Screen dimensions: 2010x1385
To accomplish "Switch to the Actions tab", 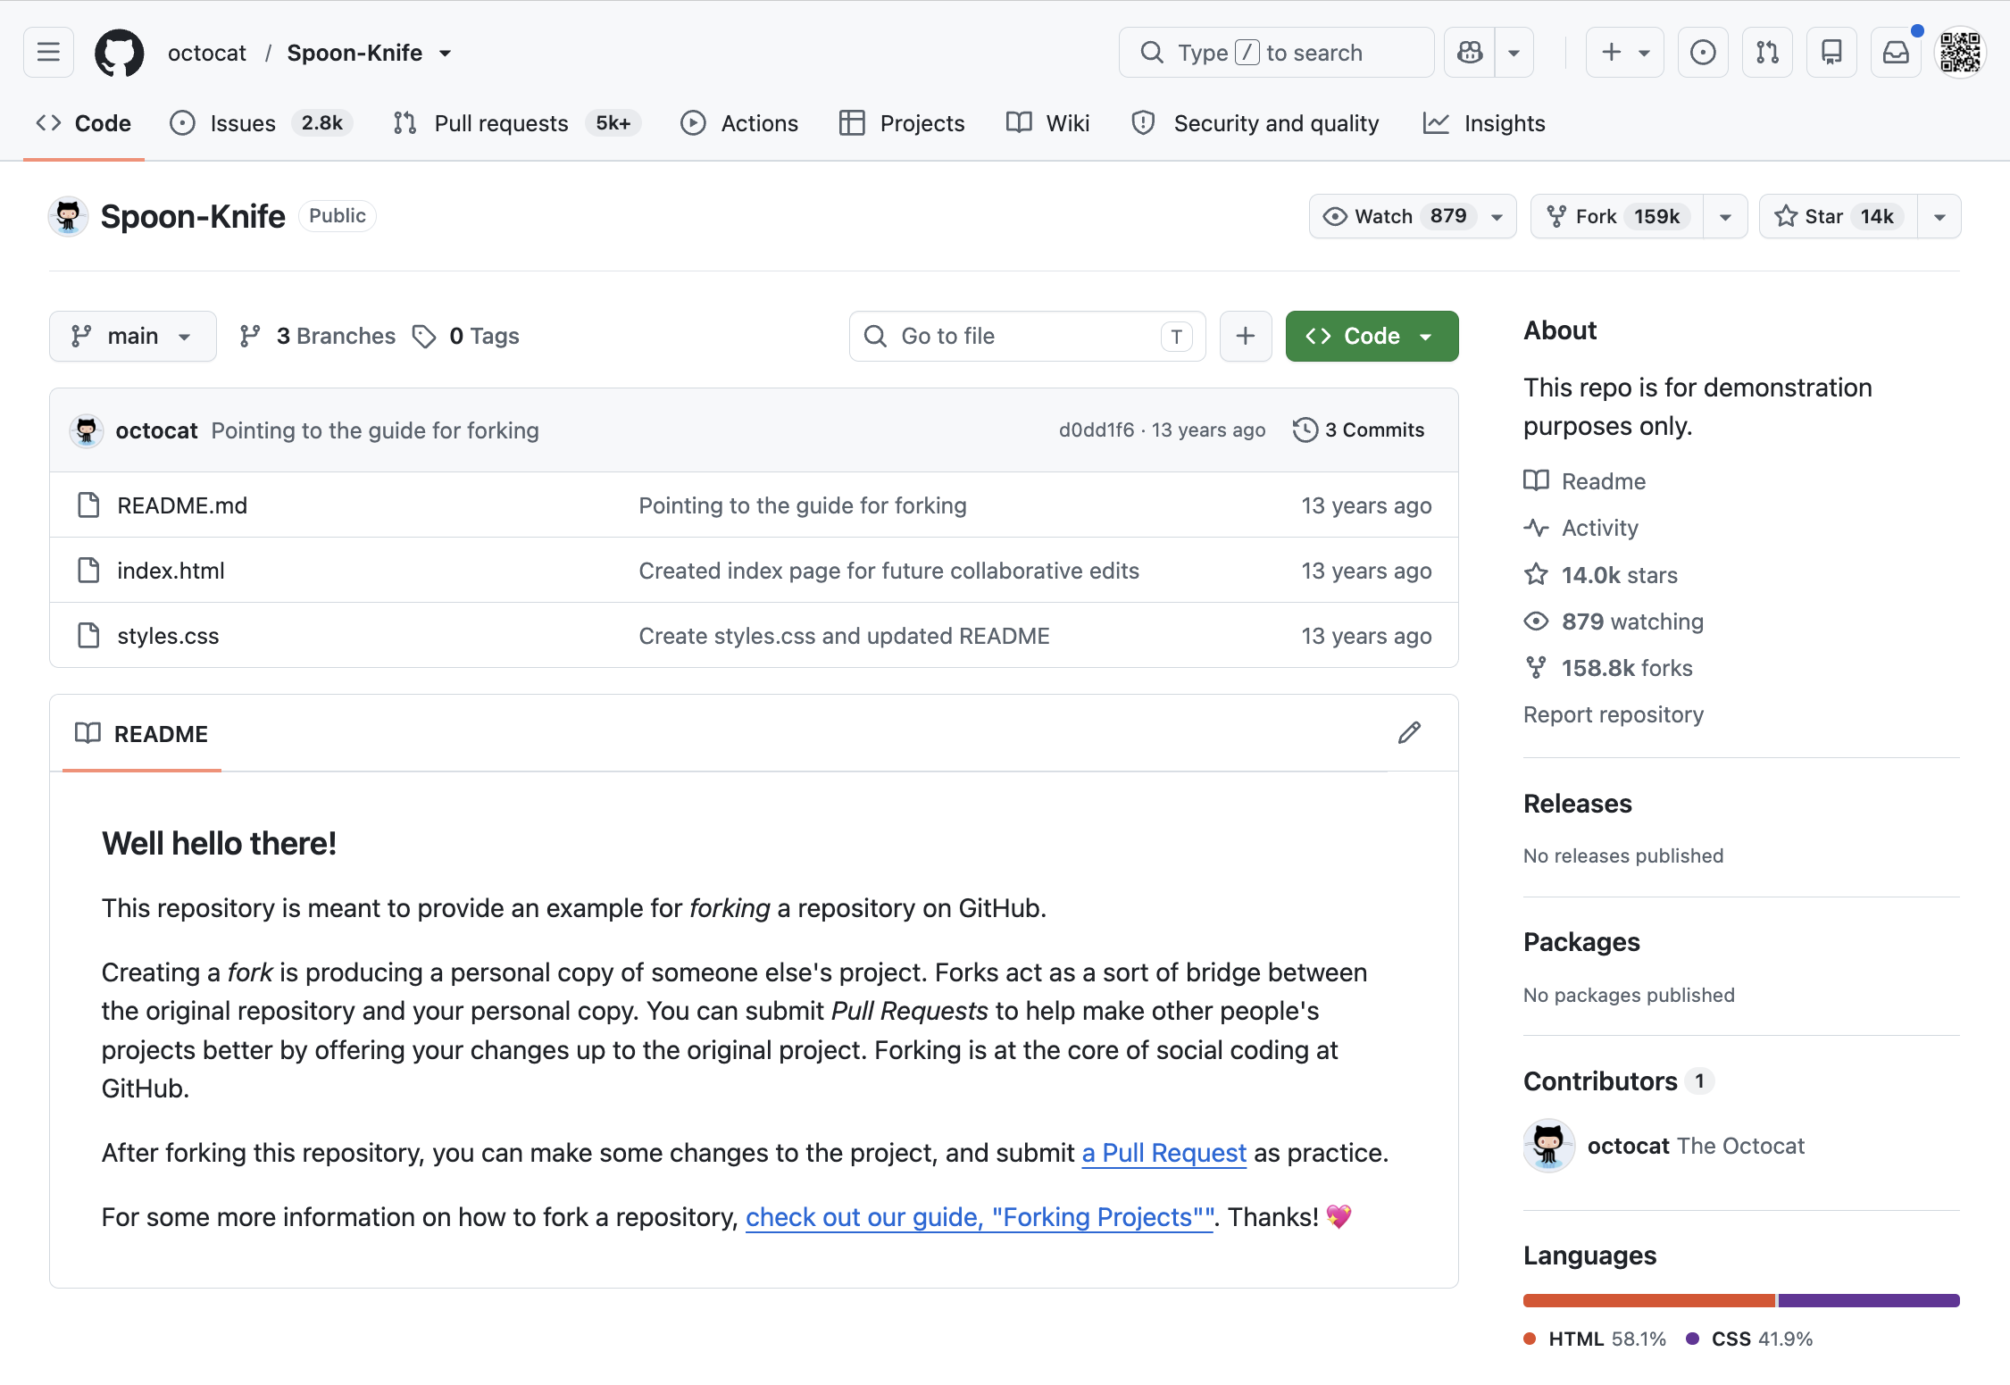I will pyautogui.click(x=739, y=123).
